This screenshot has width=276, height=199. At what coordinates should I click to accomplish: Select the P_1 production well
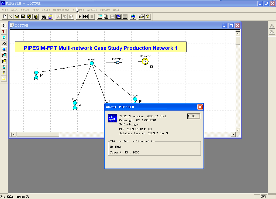[36, 75]
